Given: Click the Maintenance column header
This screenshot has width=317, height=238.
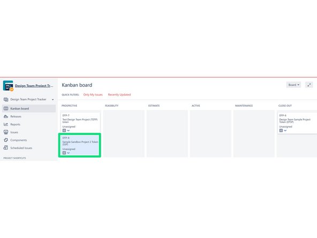Looking at the screenshot, I should [244, 106].
